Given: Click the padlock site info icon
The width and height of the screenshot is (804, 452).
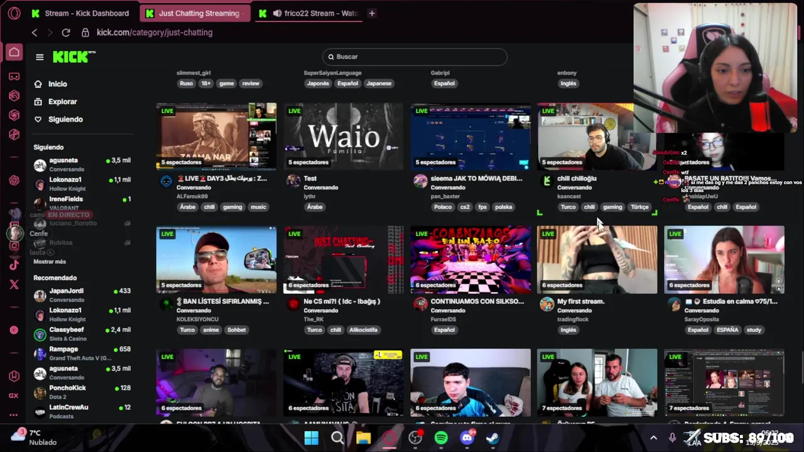Looking at the screenshot, I should click(x=85, y=32).
